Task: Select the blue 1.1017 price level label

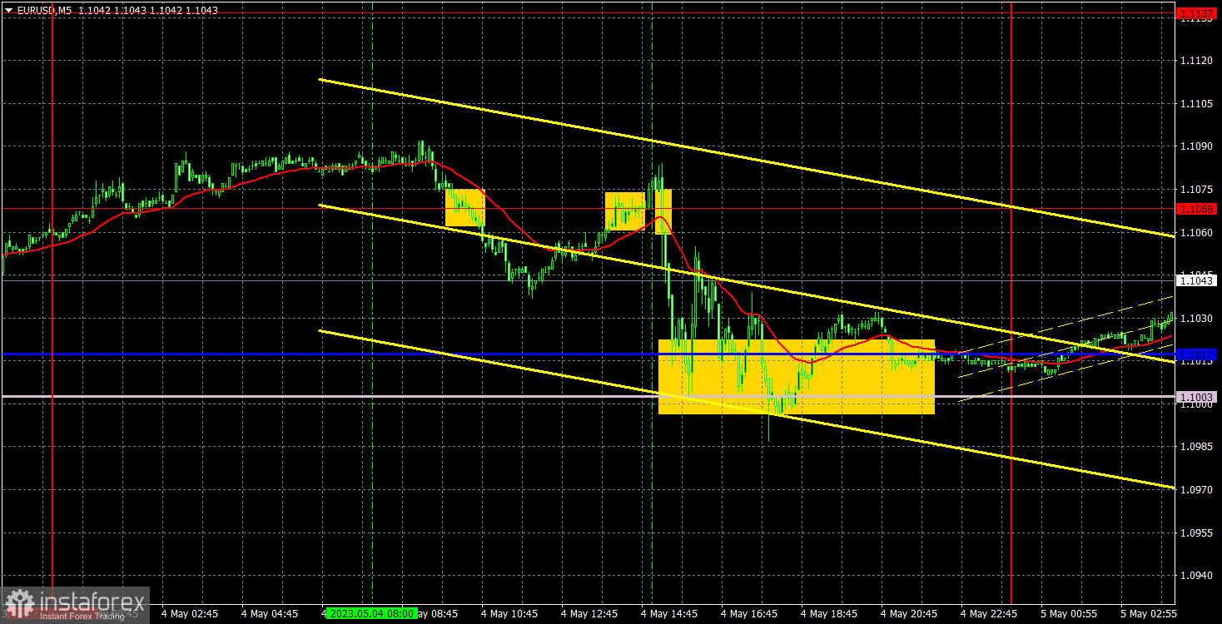Action: coord(1197,354)
